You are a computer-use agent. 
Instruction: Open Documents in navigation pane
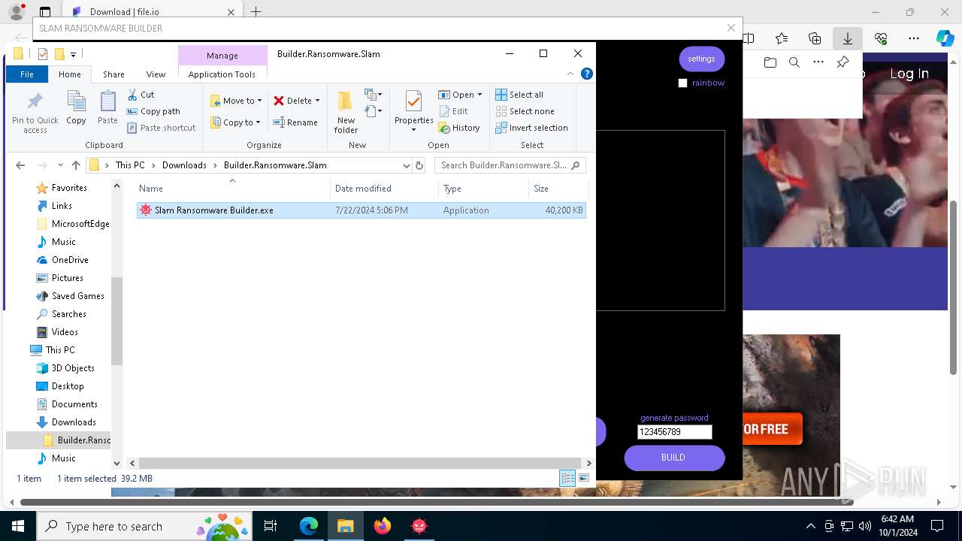tap(74, 404)
